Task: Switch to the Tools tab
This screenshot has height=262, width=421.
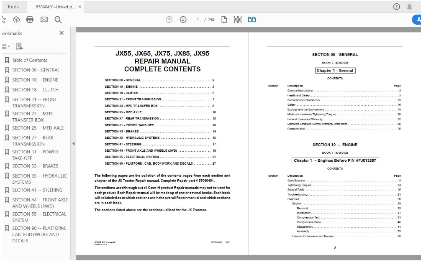Action: [13, 7]
